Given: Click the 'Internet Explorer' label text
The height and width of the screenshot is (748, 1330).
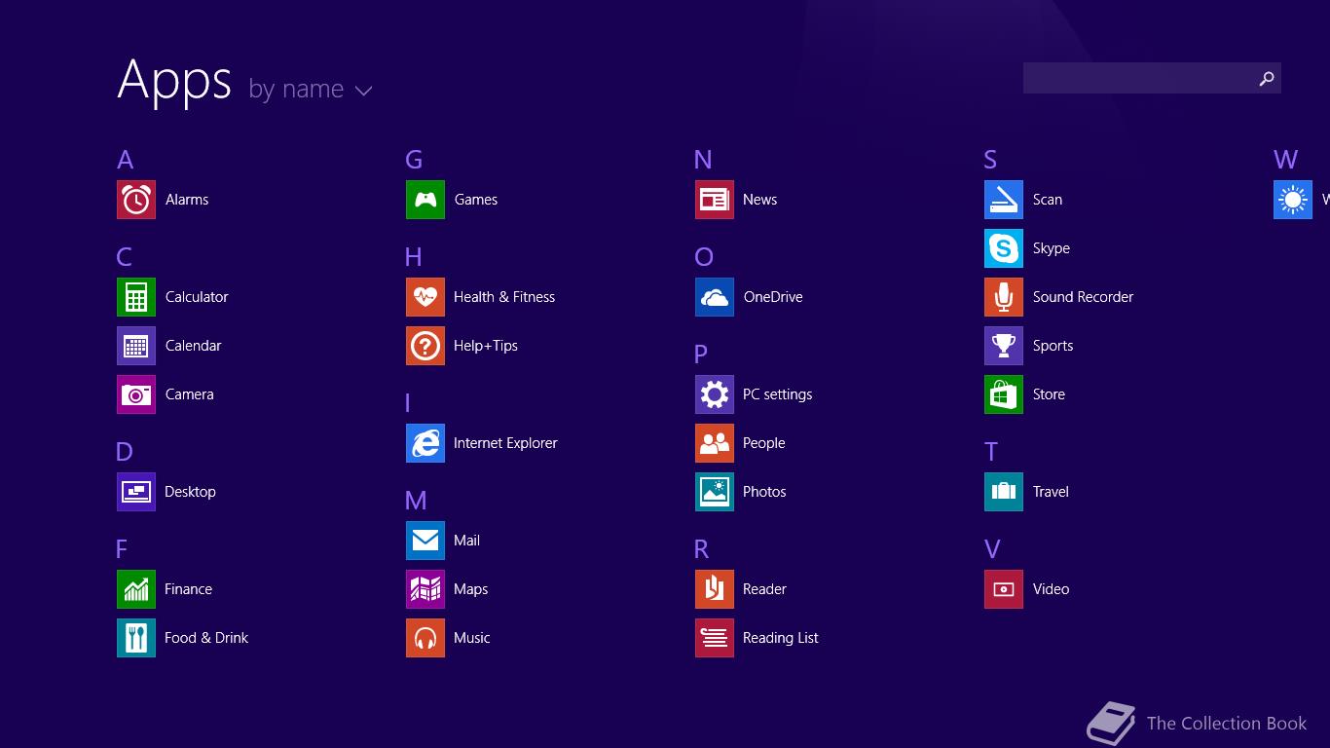Looking at the screenshot, I should click(x=505, y=443).
